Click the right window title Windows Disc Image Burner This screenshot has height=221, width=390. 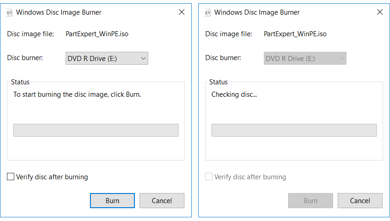click(x=257, y=12)
